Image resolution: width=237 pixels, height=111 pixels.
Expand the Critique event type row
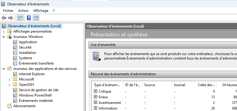pyautogui.click(x=95, y=91)
